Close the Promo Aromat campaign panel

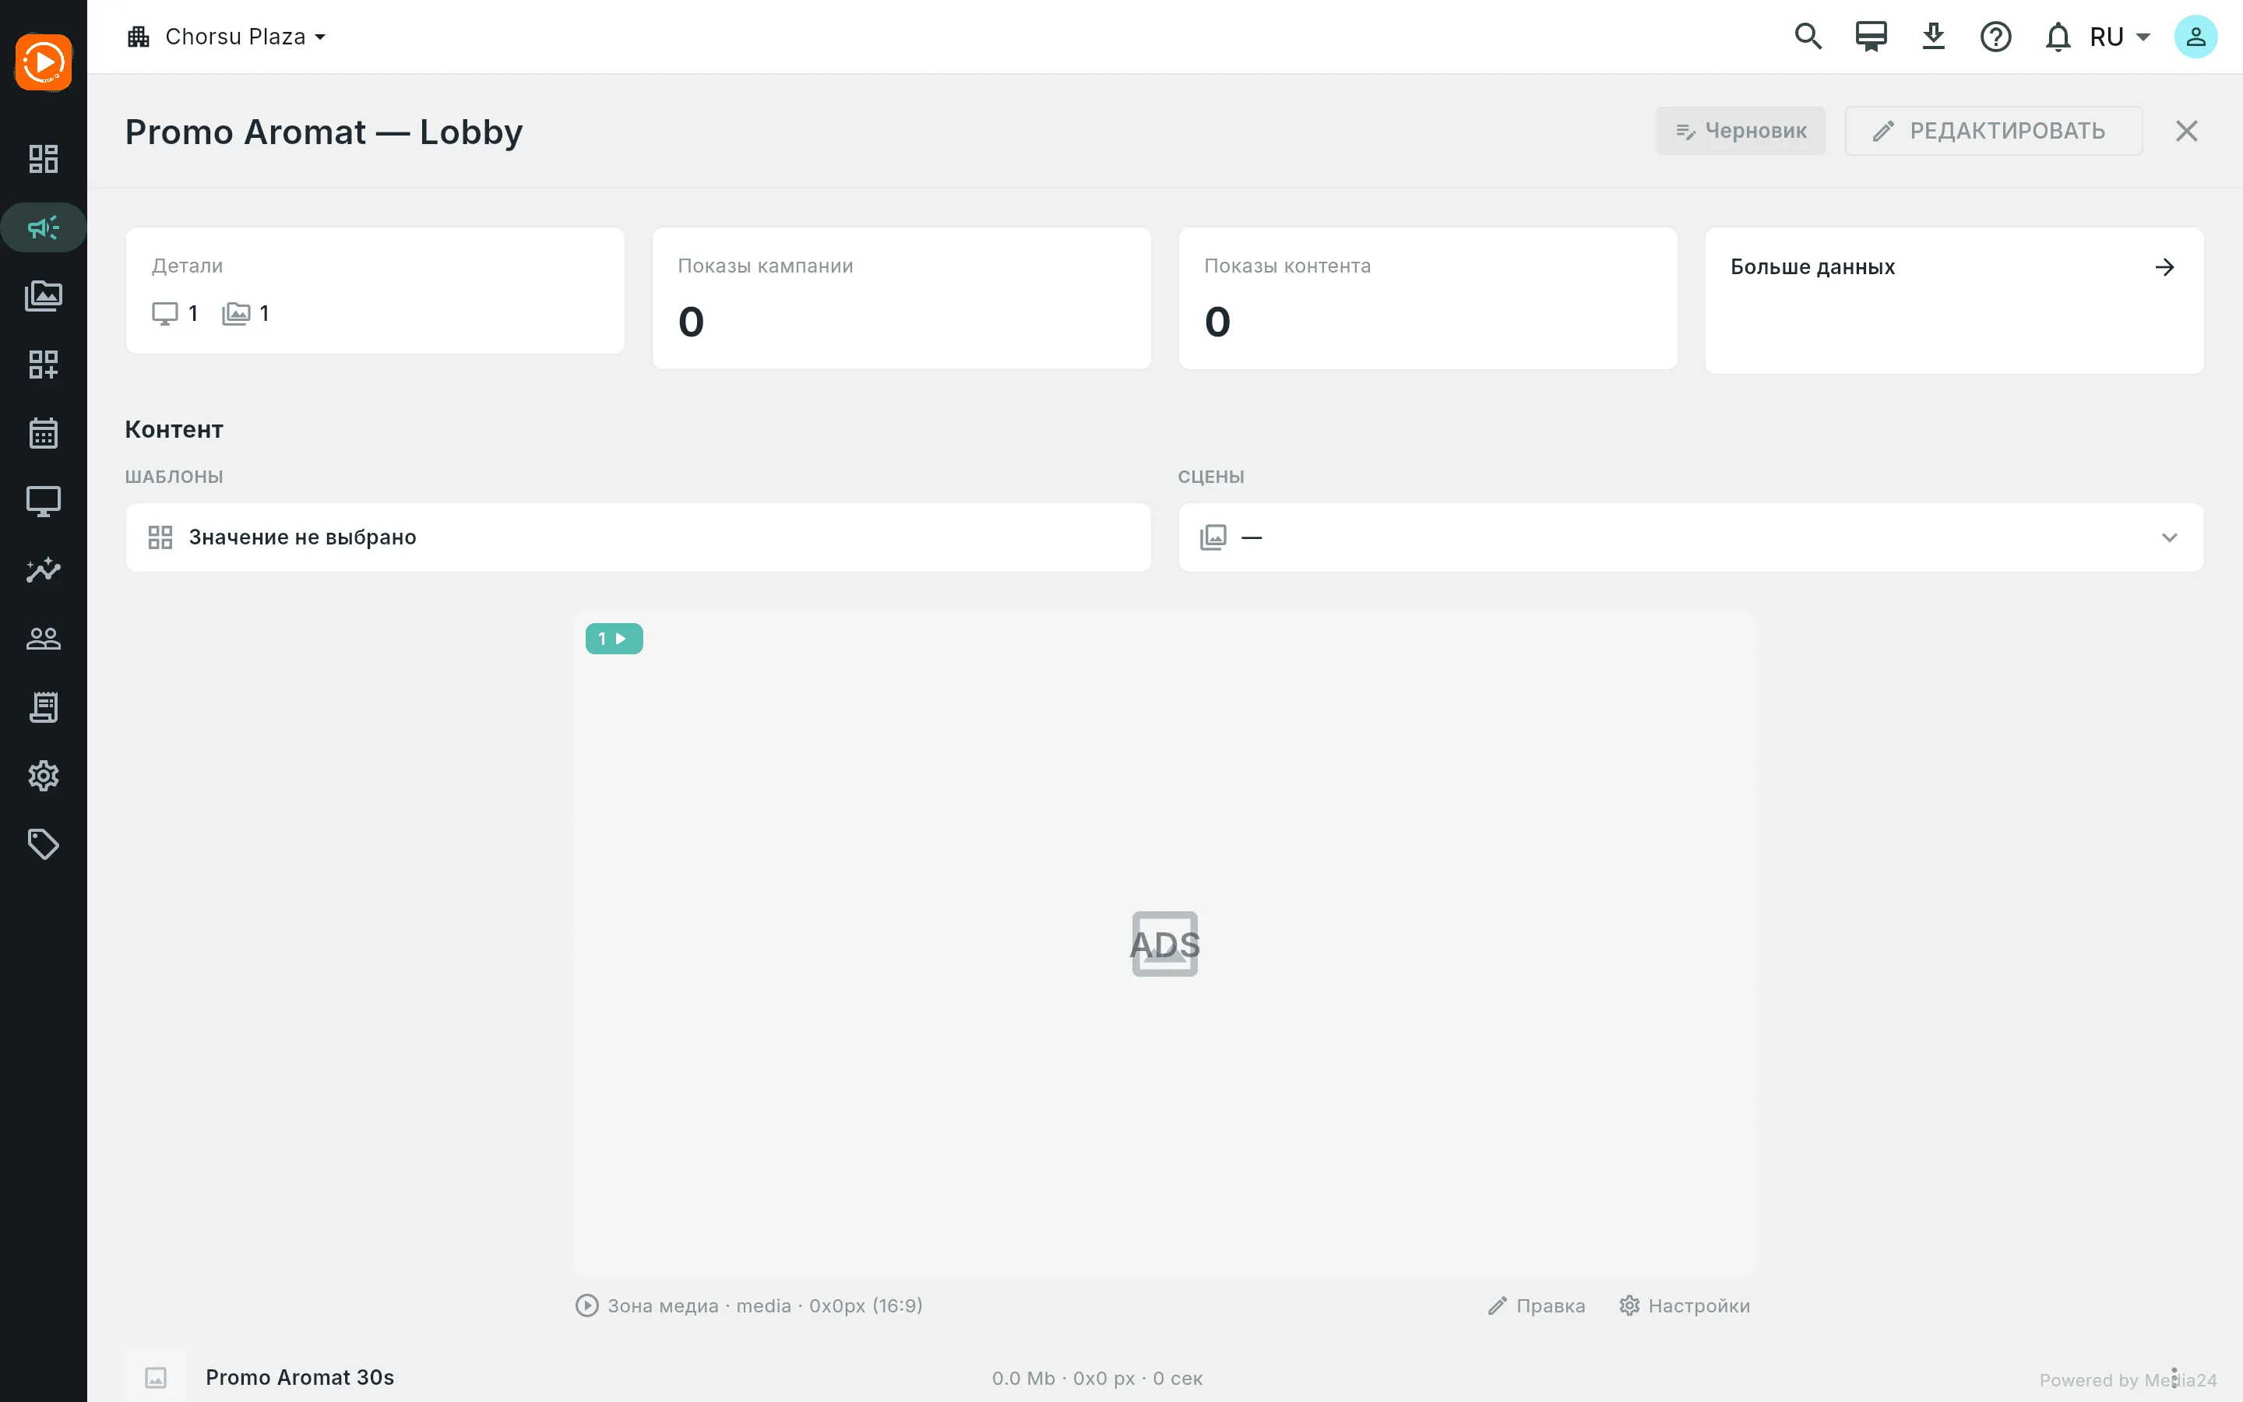point(2186,131)
